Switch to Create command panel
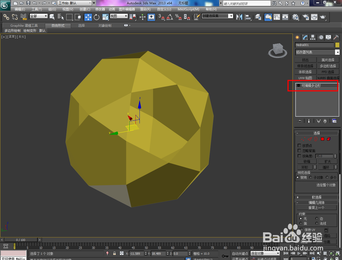This screenshot has width=342, height=260. click(x=297, y=37)
